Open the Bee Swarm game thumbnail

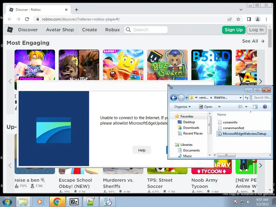(x=167, y=65)
